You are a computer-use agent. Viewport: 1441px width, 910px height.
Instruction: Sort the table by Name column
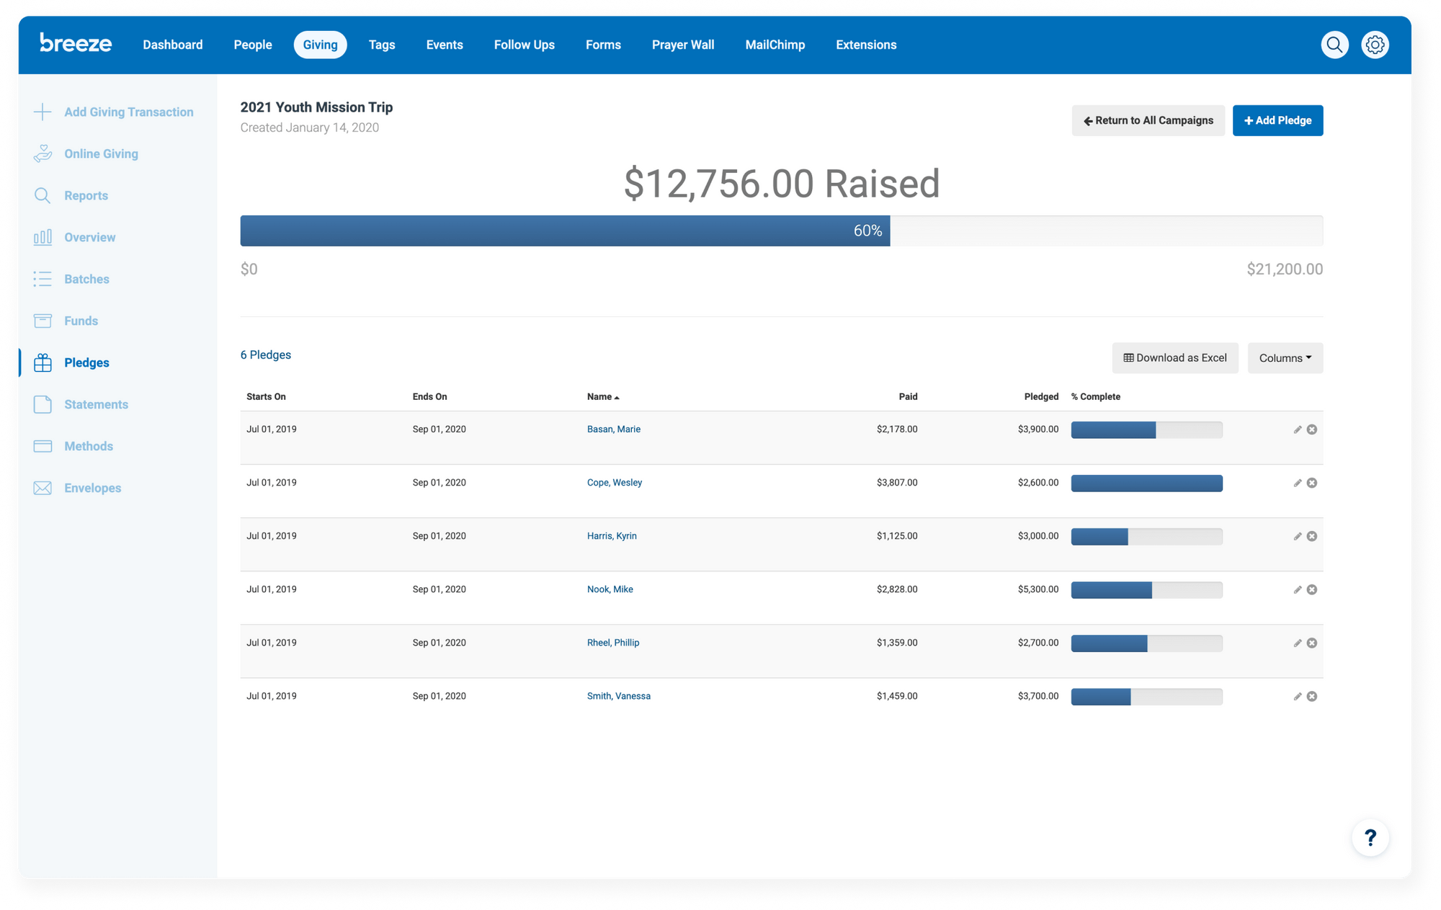(604, 396)
